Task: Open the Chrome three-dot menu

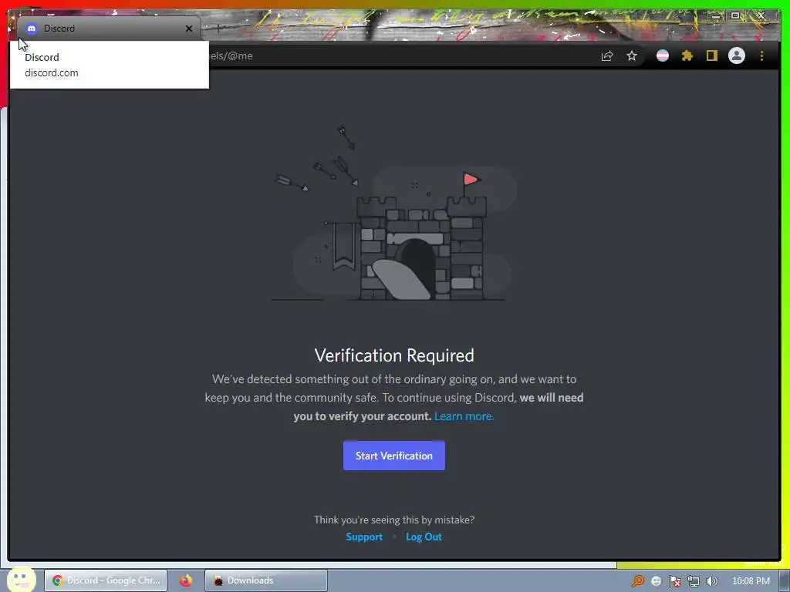Action: click(x=761, y=55)
